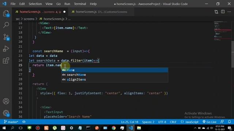Click the feedback icon in status bar
Screen dimensions: 234x131
point(222,122)
